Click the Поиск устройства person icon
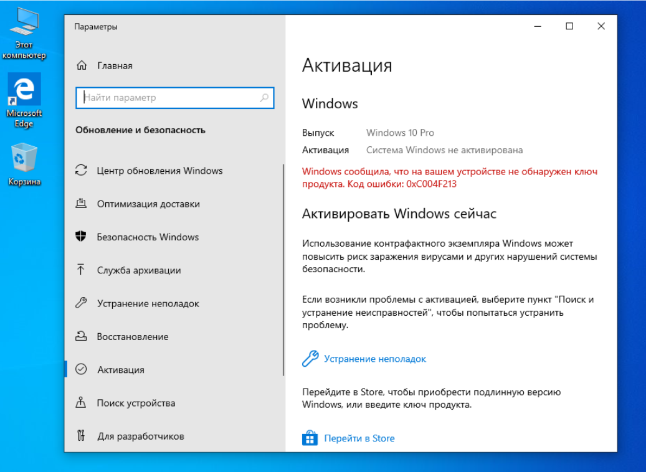 (x=80, y=403)
